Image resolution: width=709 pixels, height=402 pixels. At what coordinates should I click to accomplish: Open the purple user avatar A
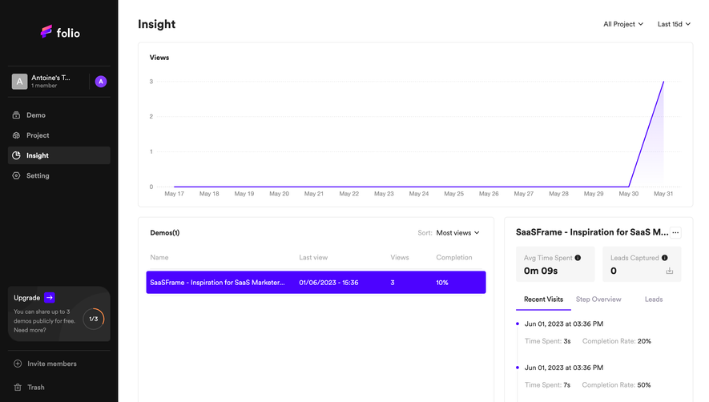click(x=101, y=82)
